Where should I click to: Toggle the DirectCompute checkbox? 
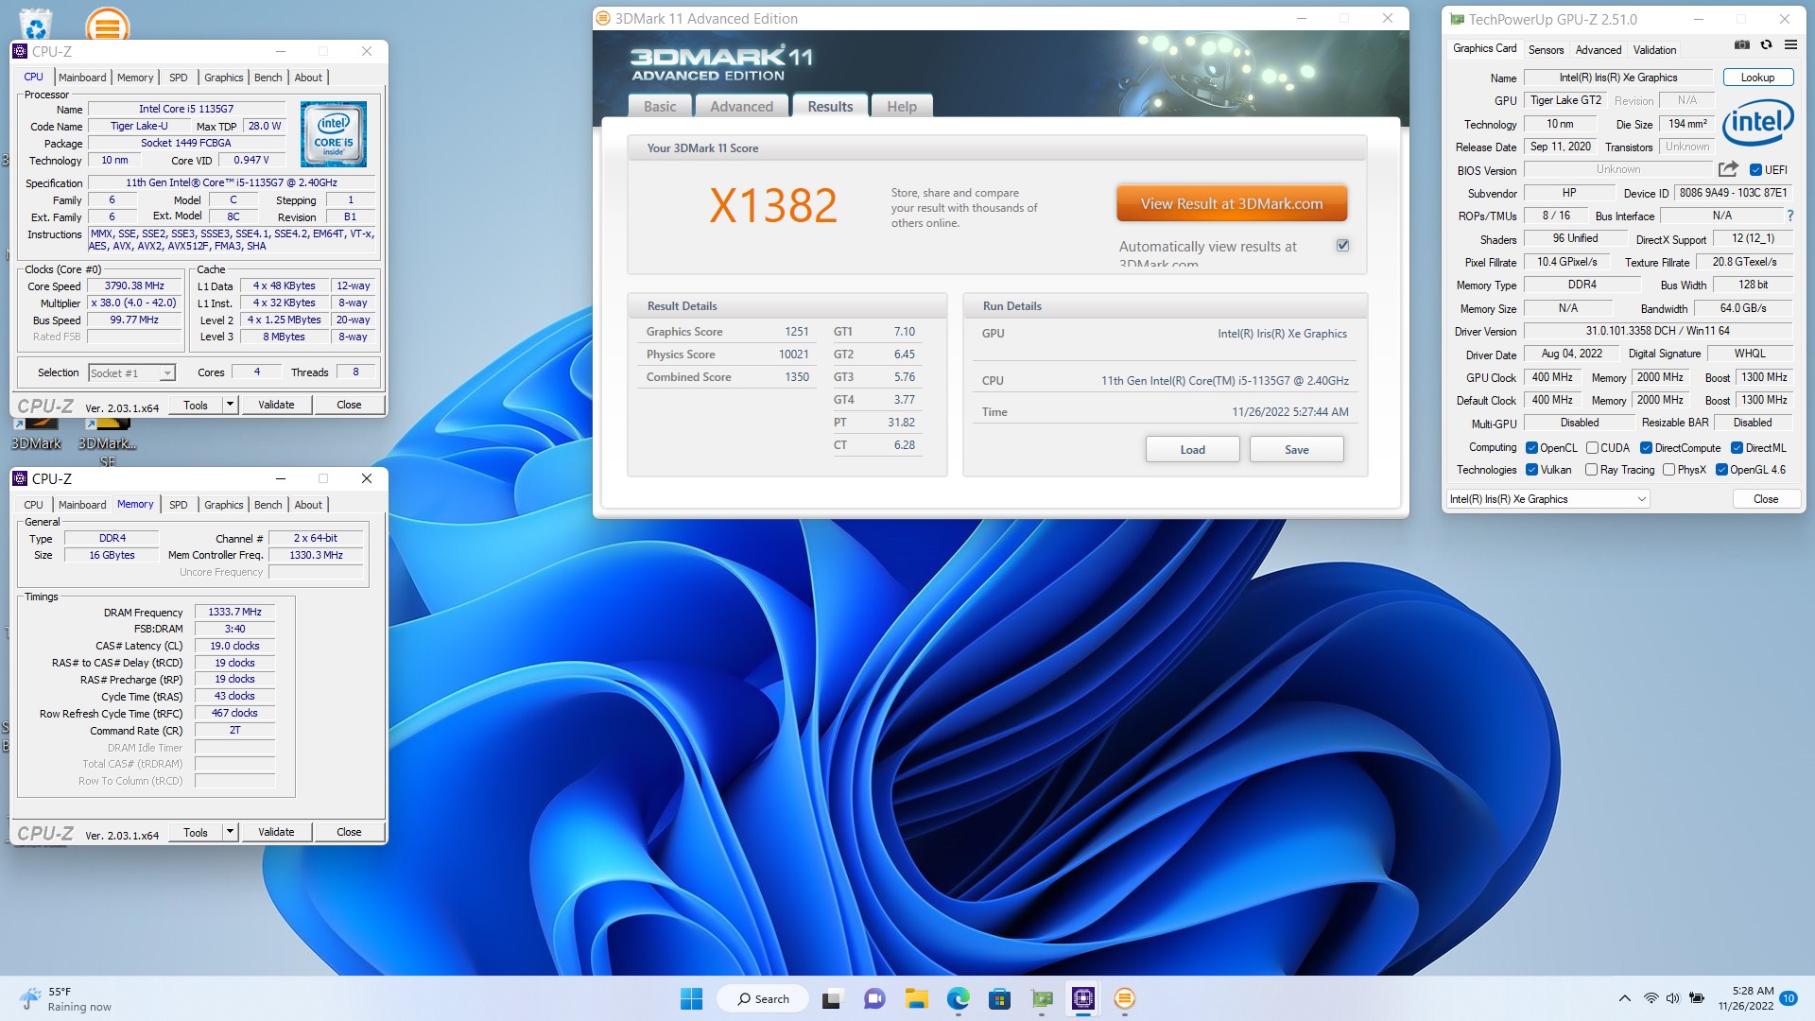pyautogui.click(x=1646, y=448)
